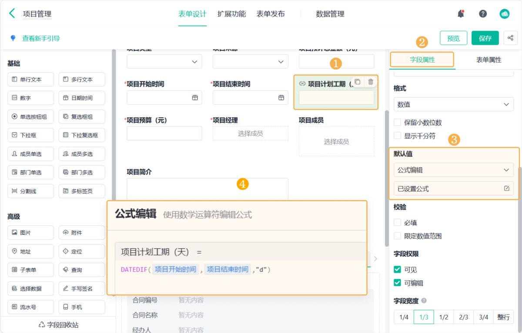Add a 流水号 field
The width and height of the screenshot is (522, 333).
coord(30,307)
